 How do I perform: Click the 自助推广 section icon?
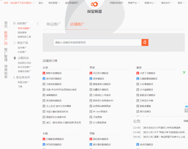pyautogui.click(x=14, y=23)
